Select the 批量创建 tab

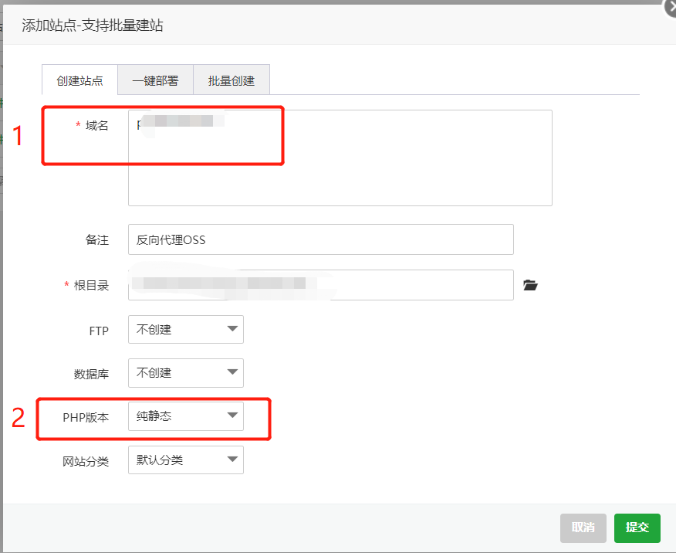[x=231, y=80]
